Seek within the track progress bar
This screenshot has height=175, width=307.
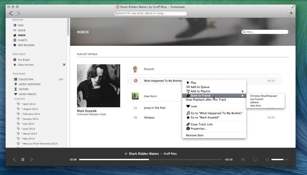tap(151, 159)
